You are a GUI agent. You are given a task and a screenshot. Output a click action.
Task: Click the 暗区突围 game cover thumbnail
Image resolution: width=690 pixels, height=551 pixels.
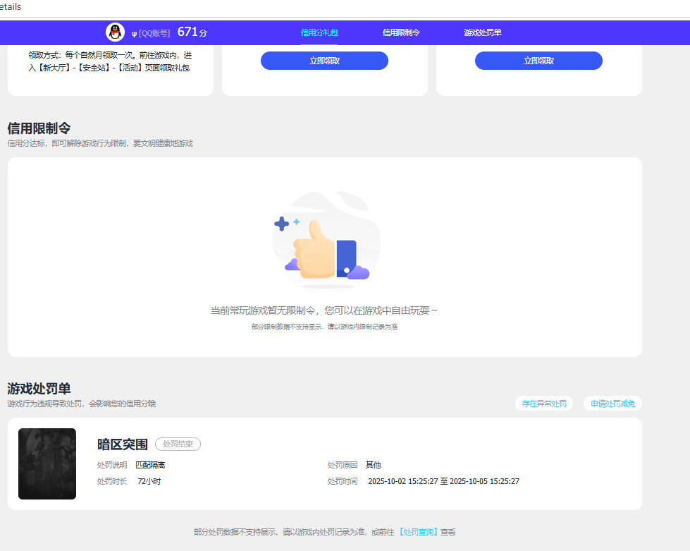click(x=47, y=464)
